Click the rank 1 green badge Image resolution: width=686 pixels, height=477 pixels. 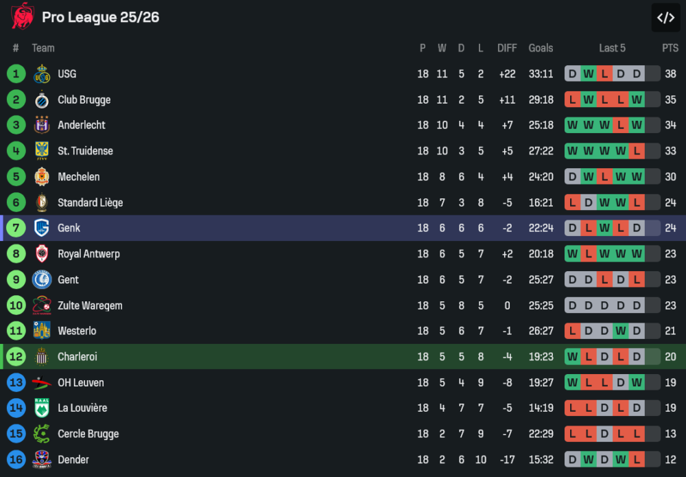click(16, 74)
